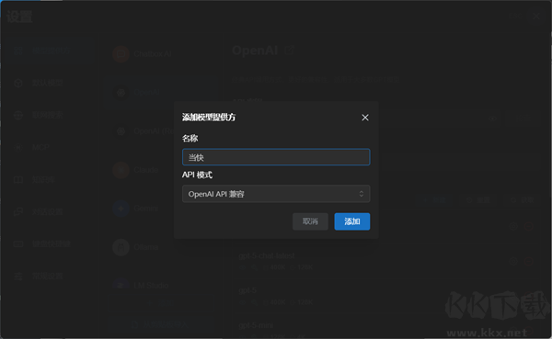Viewport: 552px width, 339px height.
Task: Click the edit icon beside the OpenAI heading
Action: point(289,51)
